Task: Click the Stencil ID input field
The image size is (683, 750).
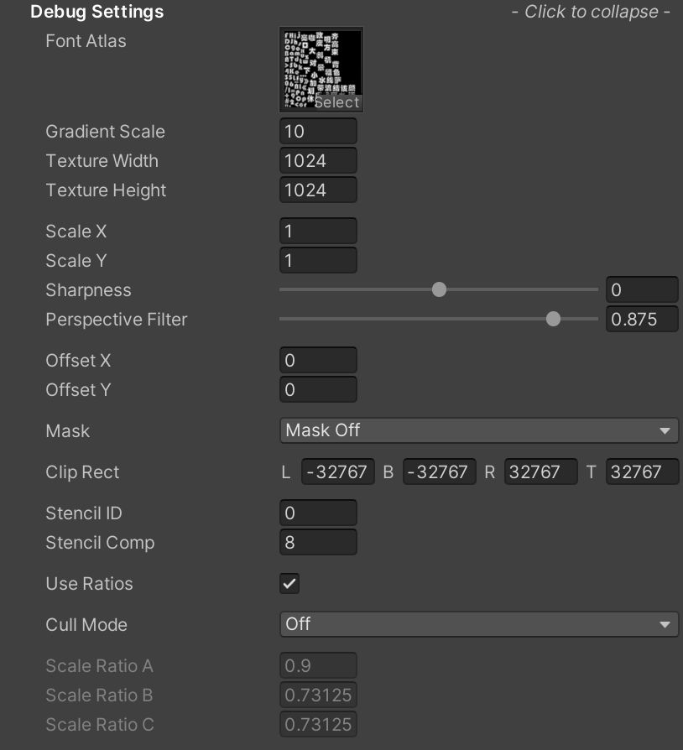Action: click(318, 513)
